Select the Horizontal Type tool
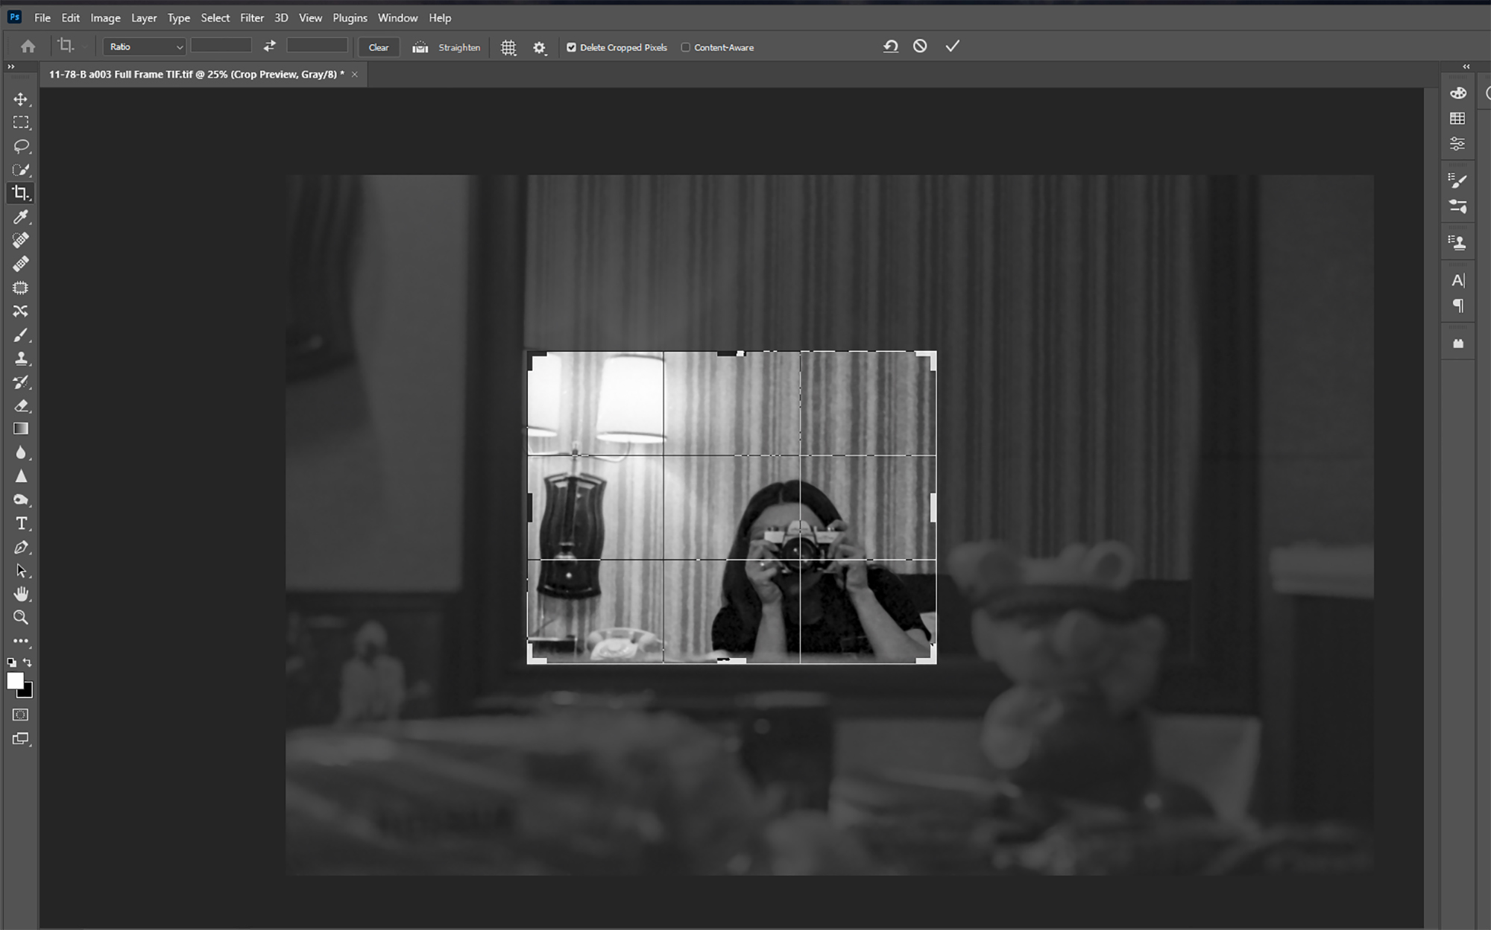The height and width of the screenshot is (930, 1491). (x=21, y=523)
